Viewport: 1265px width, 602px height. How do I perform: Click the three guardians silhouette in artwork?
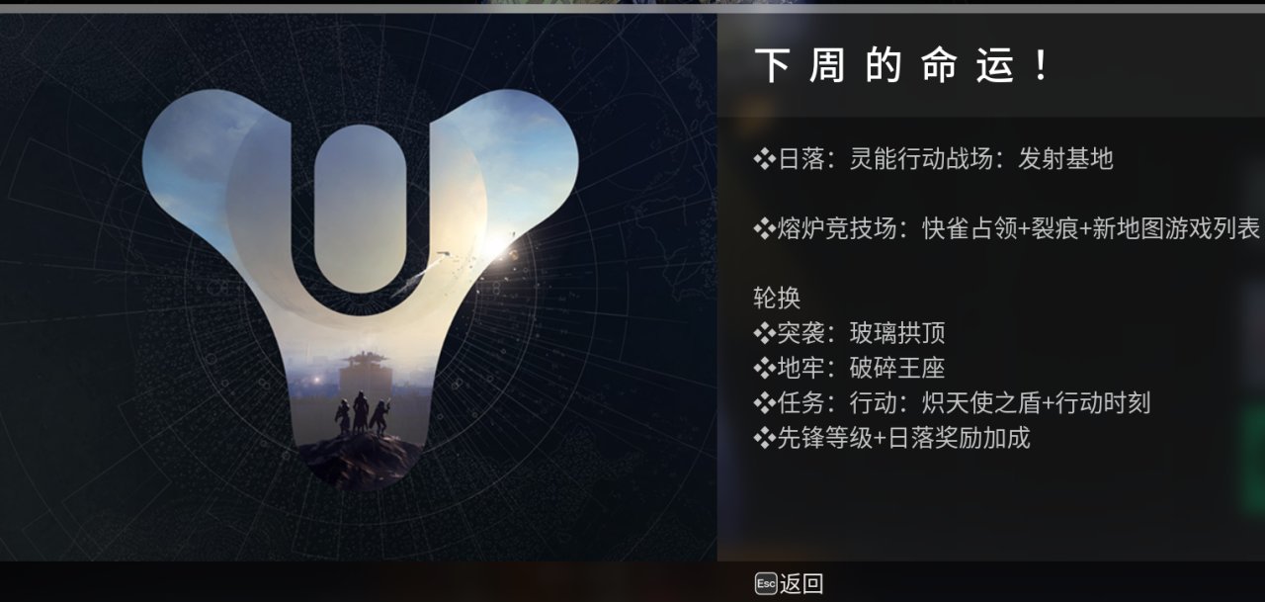(361, 415)
